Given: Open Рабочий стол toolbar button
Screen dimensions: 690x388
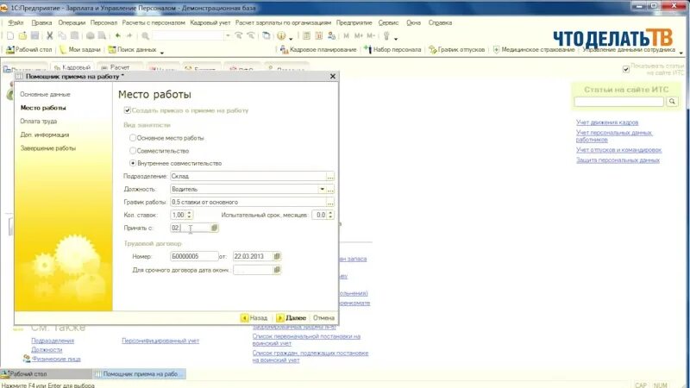Looking at the screenshot, I should click(x=29, y=50).
